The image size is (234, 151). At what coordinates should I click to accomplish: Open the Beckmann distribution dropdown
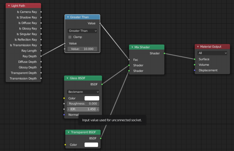pos(83,92)
